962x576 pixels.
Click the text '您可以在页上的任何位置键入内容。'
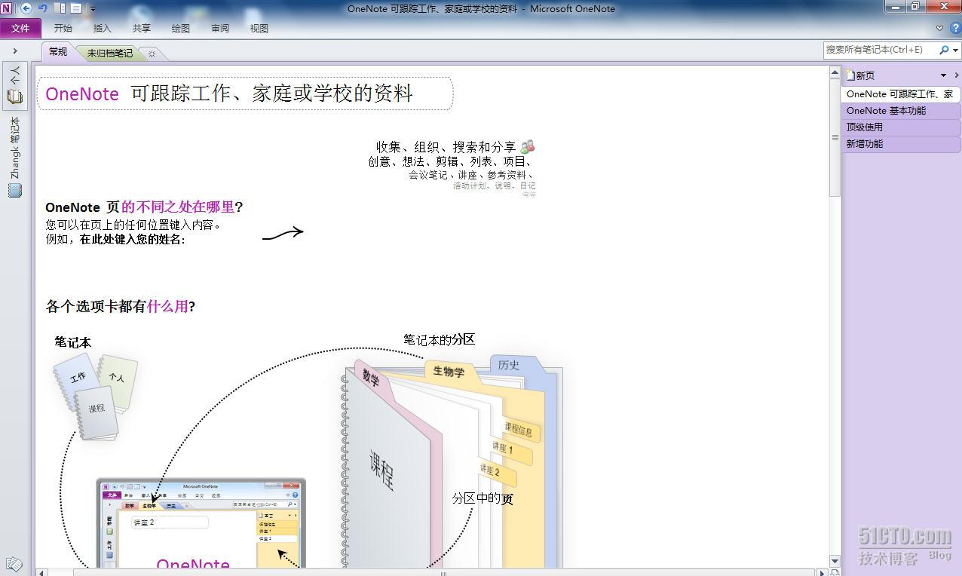coord(133,225)
